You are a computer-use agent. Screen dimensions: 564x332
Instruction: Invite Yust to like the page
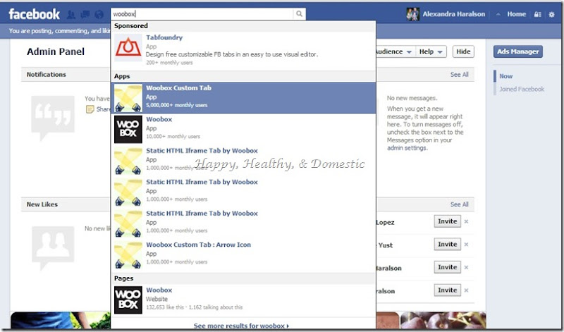pos(448,245)
